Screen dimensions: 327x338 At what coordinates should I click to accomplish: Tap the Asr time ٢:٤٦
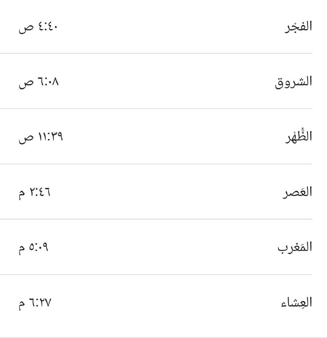[40, 192]
